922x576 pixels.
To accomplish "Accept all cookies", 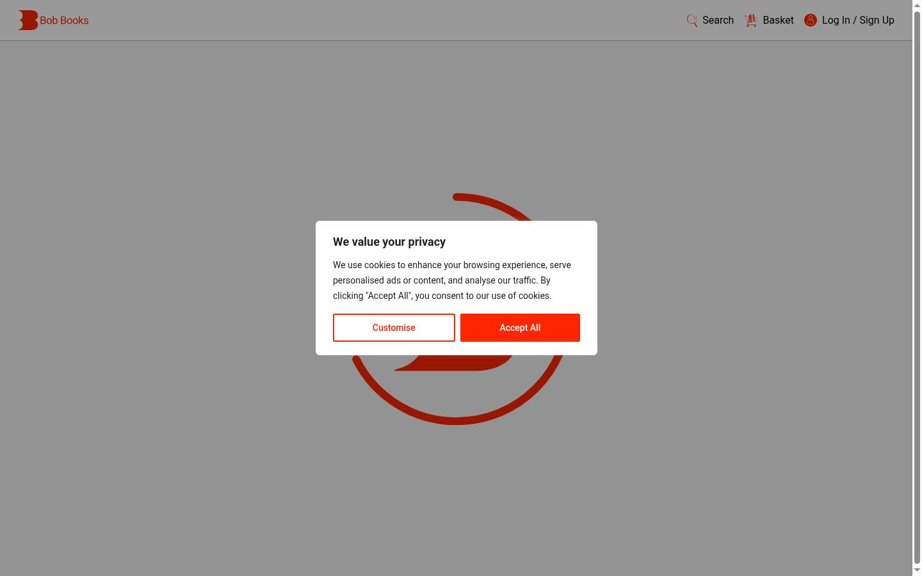I will 520,328.
